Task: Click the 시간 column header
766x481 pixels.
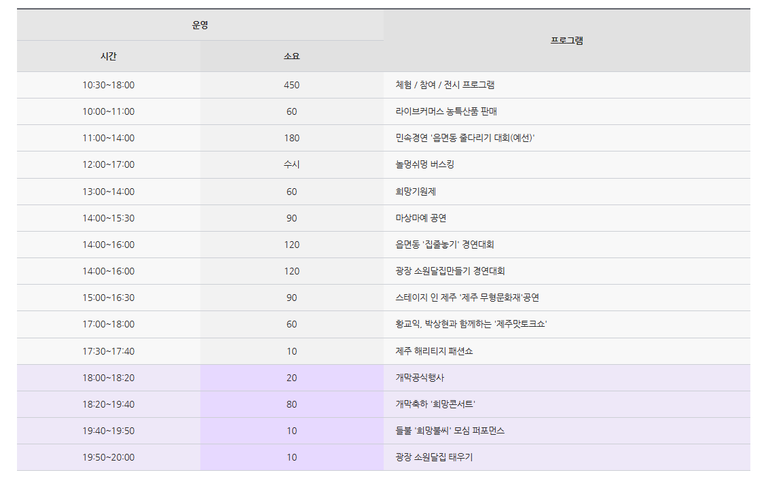Action: point(109,56)
